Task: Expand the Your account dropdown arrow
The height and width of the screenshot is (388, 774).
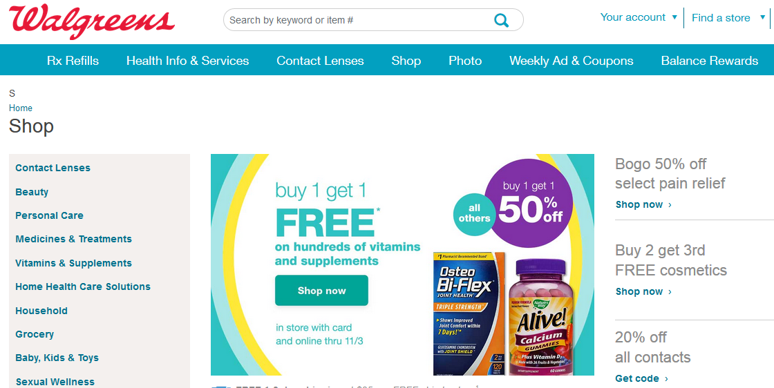Action: [674, 17]
